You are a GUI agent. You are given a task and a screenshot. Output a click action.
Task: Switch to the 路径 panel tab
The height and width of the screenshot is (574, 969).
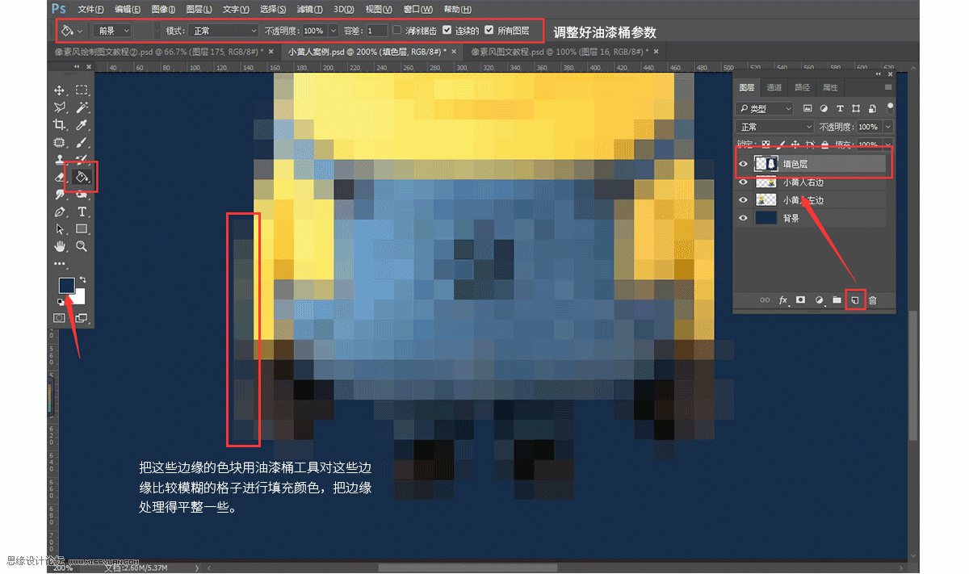pos(802,87)
